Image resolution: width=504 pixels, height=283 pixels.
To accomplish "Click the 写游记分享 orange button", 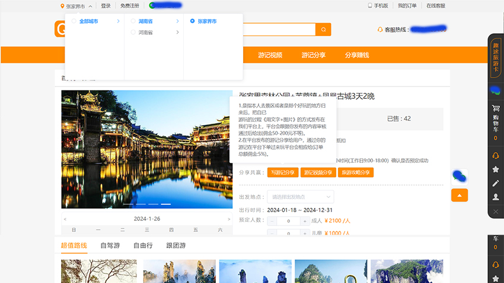I will [x=282, y=172].
